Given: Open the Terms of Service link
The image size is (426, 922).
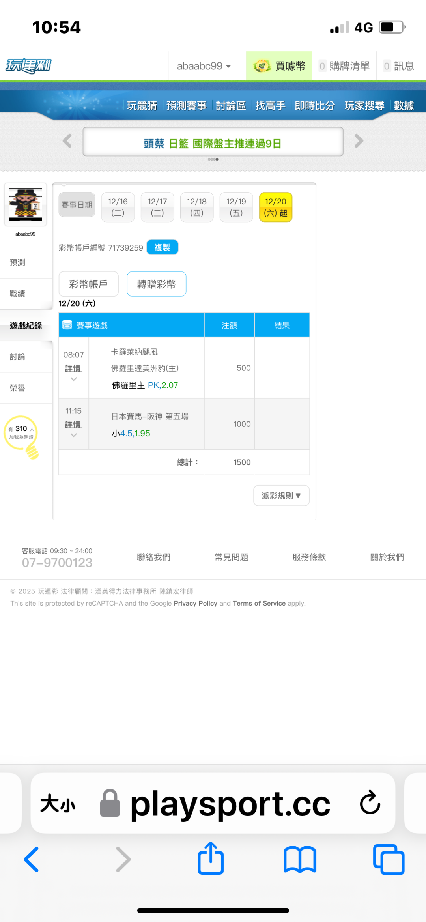Looking at the screenshot, I should [x=259, y=603].
